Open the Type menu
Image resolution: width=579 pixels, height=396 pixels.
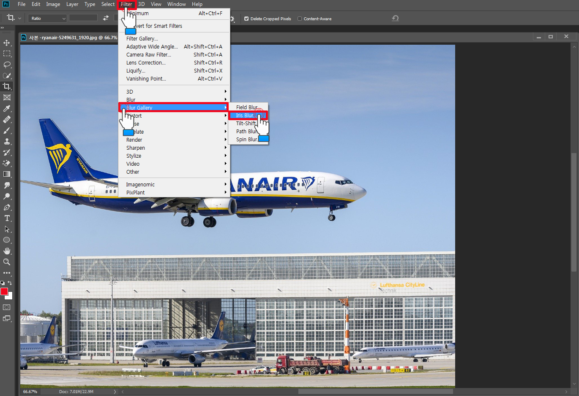point(90,4)
